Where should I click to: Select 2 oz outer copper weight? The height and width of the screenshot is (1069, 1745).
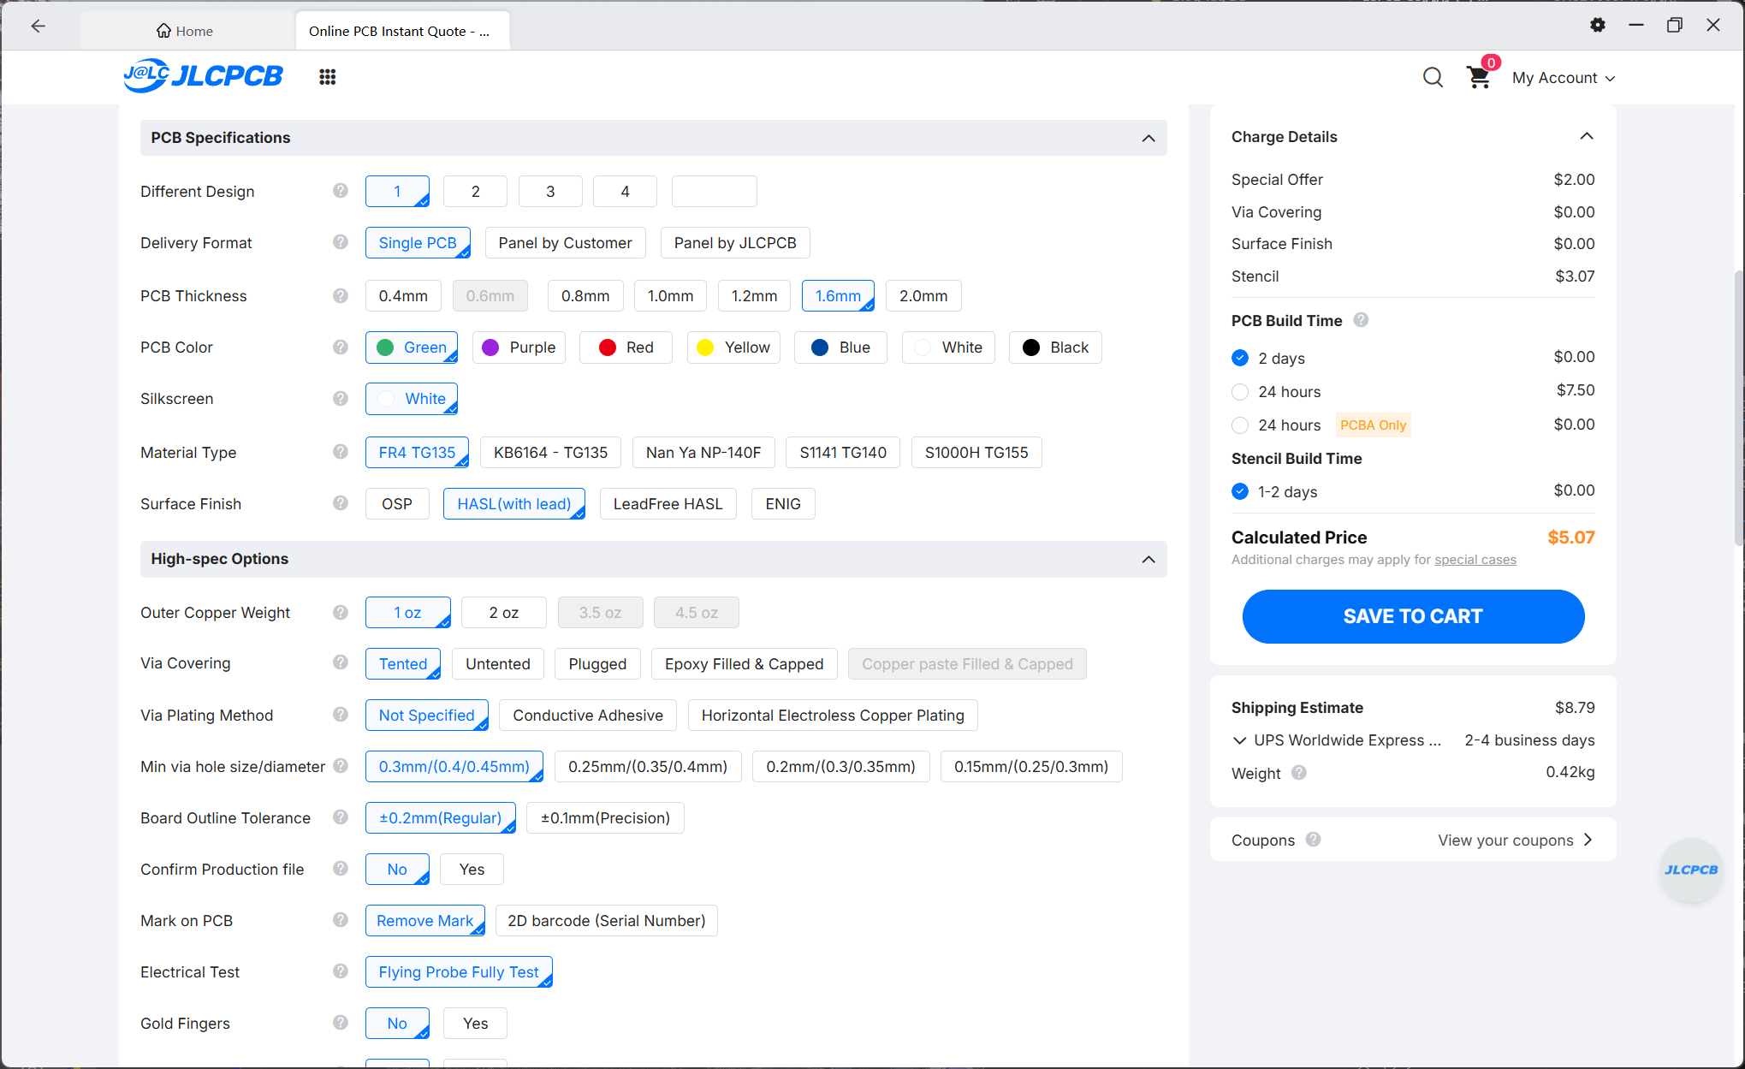coord(503,613)
